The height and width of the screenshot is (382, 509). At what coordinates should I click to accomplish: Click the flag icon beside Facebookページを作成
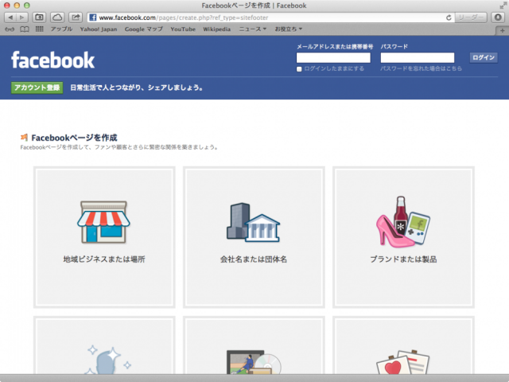(x=25, y=138)
